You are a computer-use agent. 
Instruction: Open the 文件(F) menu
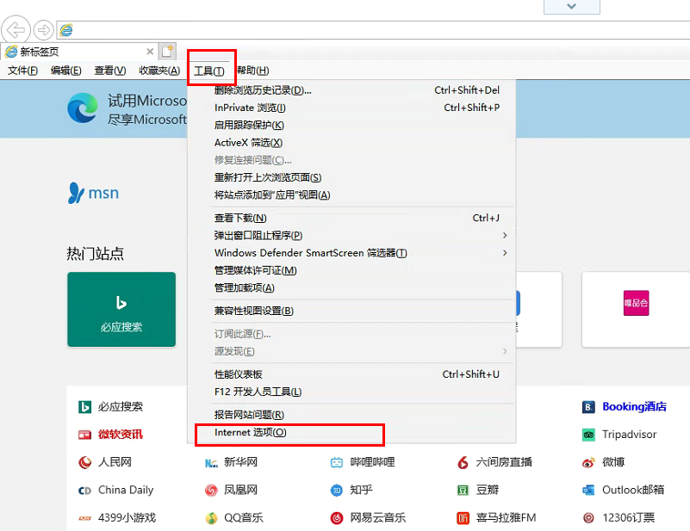coord(22,71)
